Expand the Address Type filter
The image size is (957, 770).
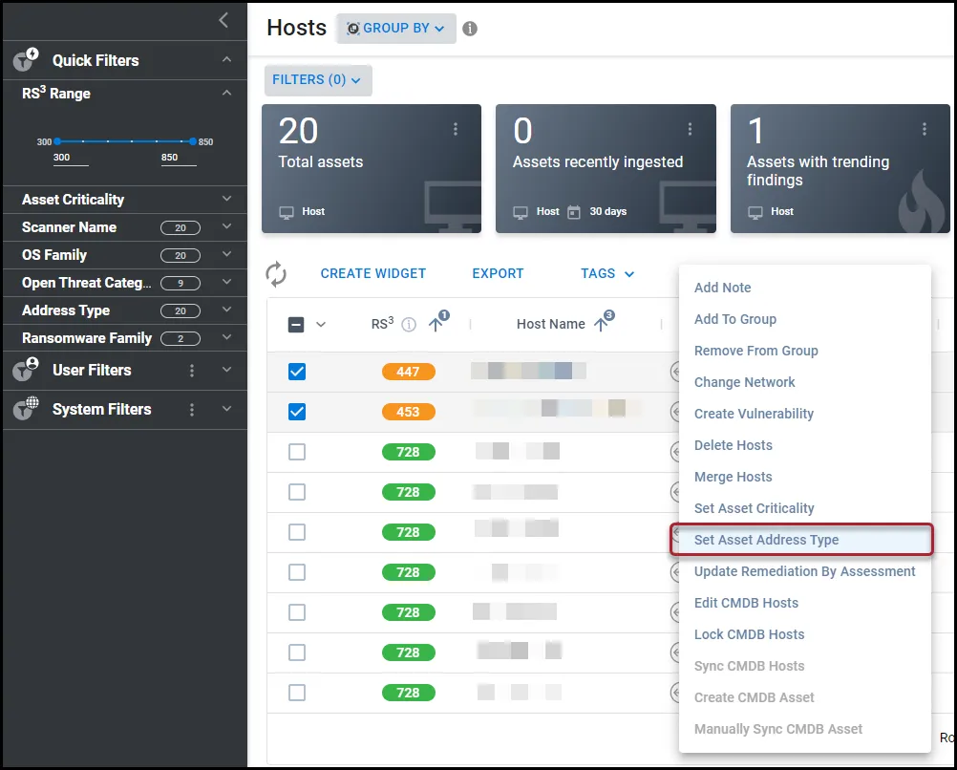[226, 310]
